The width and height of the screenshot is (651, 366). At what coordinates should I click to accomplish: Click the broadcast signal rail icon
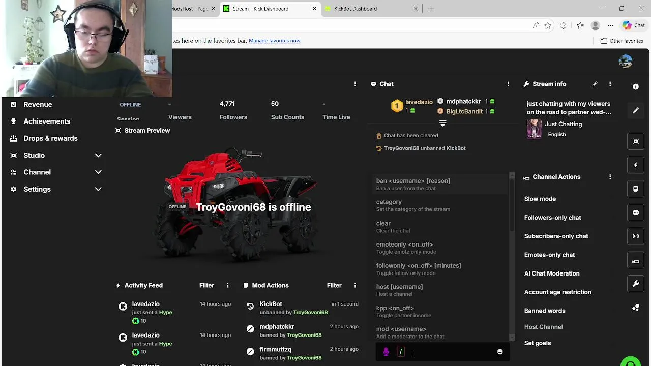pos(635,236)
